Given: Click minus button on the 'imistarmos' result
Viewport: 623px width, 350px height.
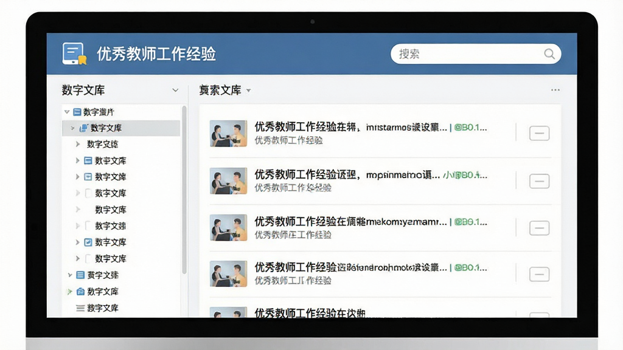Looking at the screenshot, I should click(x=539, y=133).
